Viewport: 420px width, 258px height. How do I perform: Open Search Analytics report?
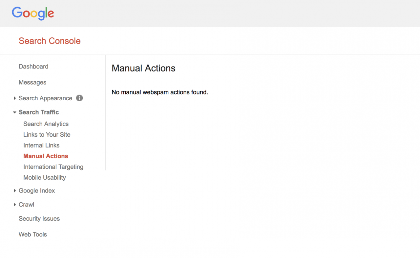pyautogui.click(x=46, y=124)
